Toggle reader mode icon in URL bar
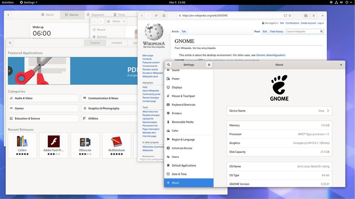355x199 pixels. point(285,16)
